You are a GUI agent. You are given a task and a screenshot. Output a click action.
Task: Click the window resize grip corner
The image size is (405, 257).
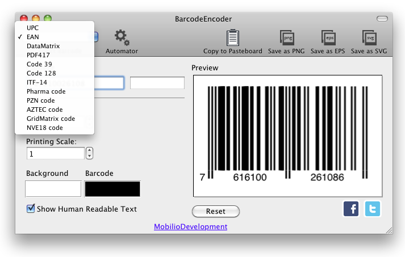click(389, 230)
